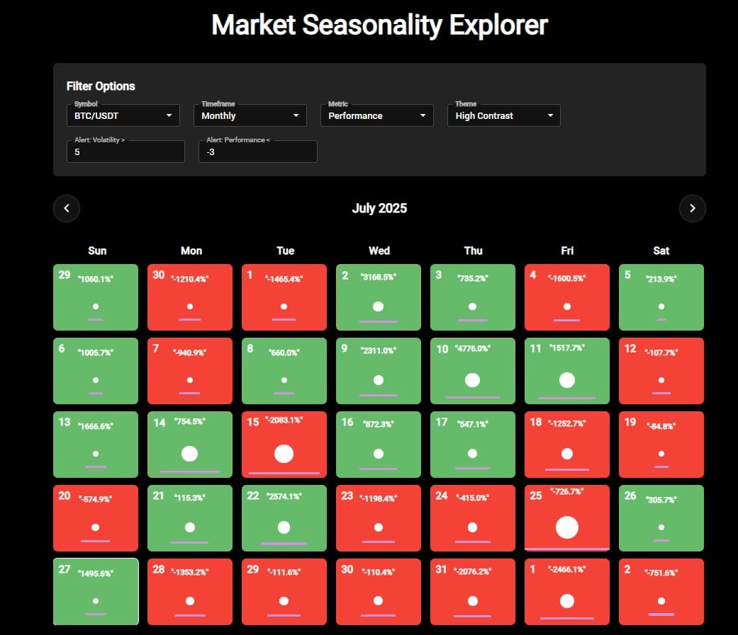Click the white dot on July 11 cell
Image resolution: width=738 pixels, height=635 pixels.
tap(566, 379)
